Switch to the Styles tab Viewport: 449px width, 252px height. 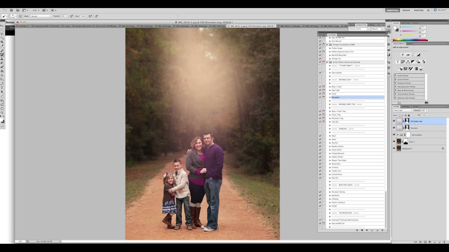click(415, 23)
